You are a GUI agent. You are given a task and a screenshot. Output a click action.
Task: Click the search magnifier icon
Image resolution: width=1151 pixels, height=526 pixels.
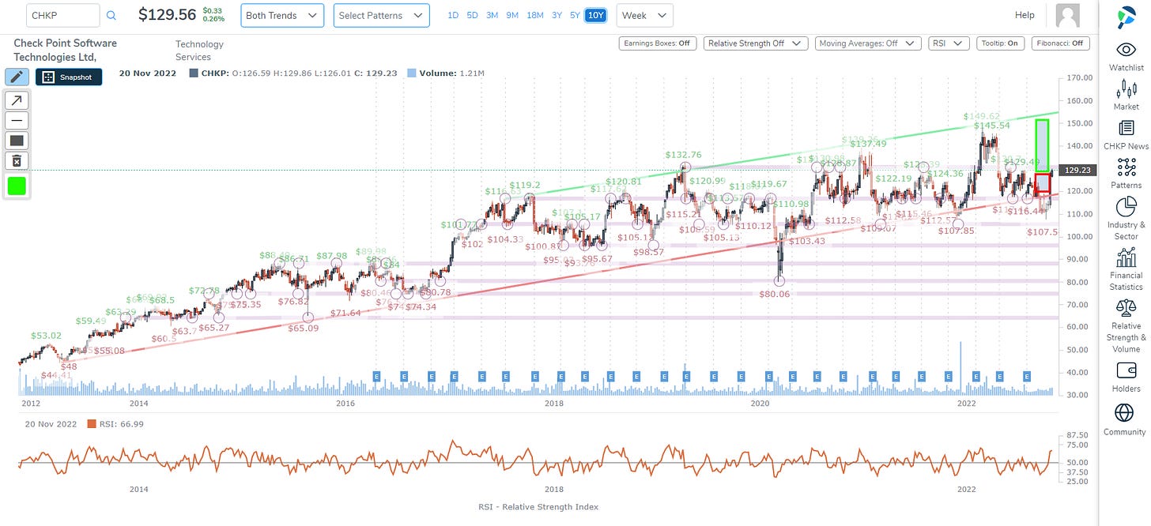tap(111, 15)
